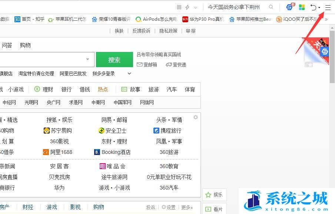This screenshot has height=214, width=335.
Task: Click the red corner peel advertisement
Action: pos(315,50)
